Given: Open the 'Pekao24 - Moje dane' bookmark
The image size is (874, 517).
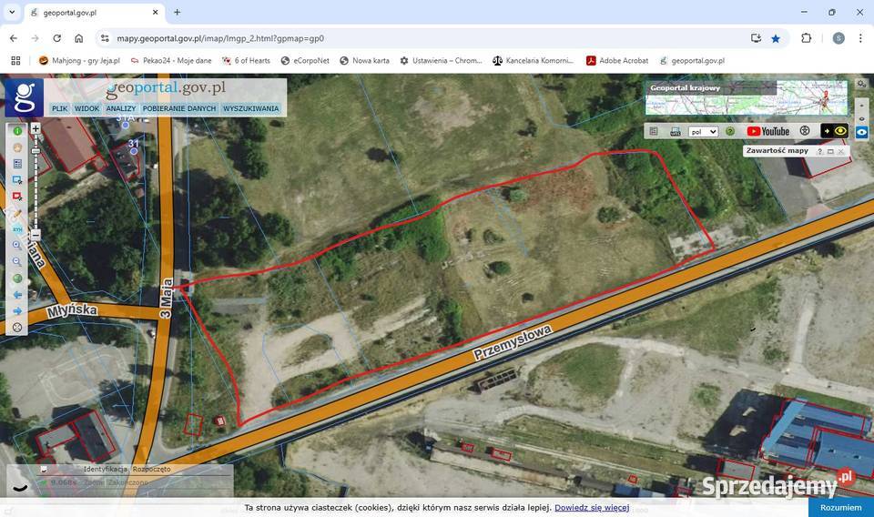Looking at the screenshot, I should click(170, 61).
